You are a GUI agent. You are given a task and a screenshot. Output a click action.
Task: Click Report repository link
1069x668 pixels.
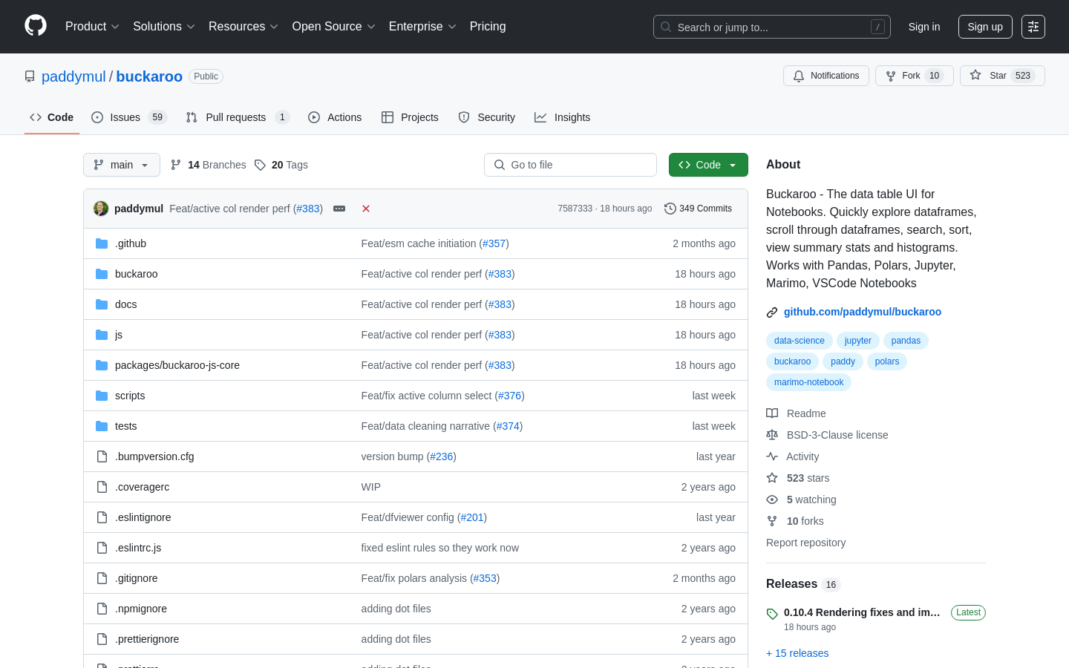tap(805, 543)
